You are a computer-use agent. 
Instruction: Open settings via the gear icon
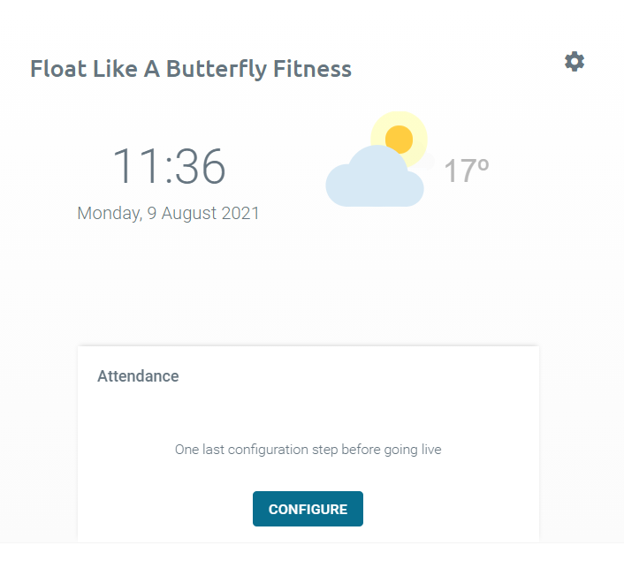[x=575, y=62]
